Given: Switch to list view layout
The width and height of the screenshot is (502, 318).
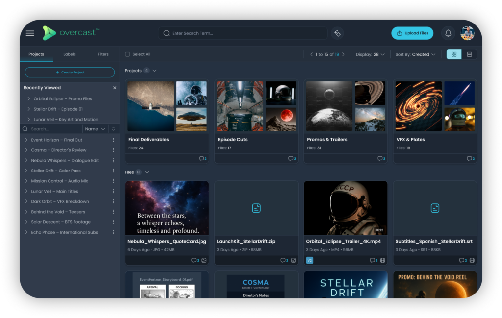Looking at the screenshot, I should point(469,54).
